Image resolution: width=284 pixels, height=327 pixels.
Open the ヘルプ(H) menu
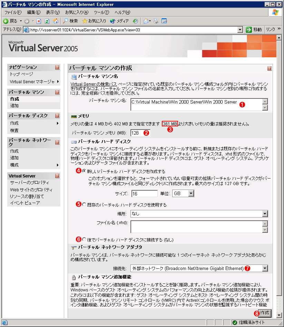122,12
